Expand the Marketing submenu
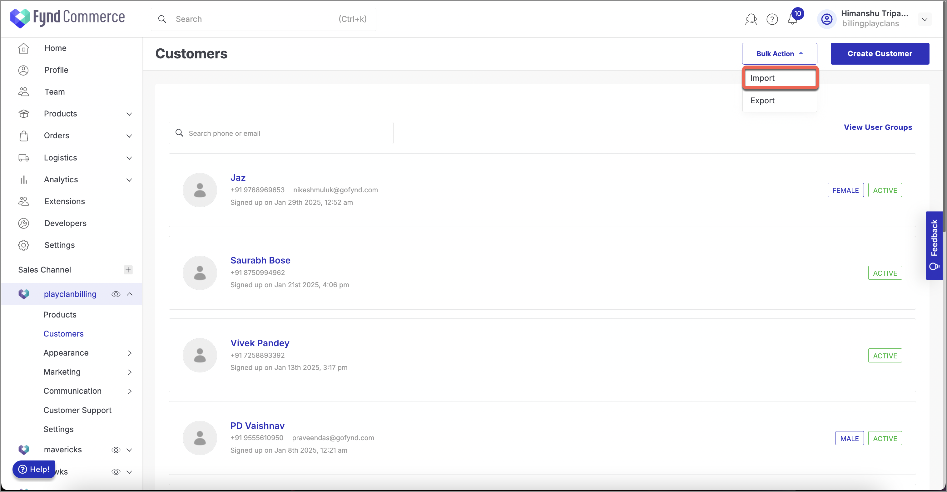This screenshot has width=947, height=492. point(129,372)
